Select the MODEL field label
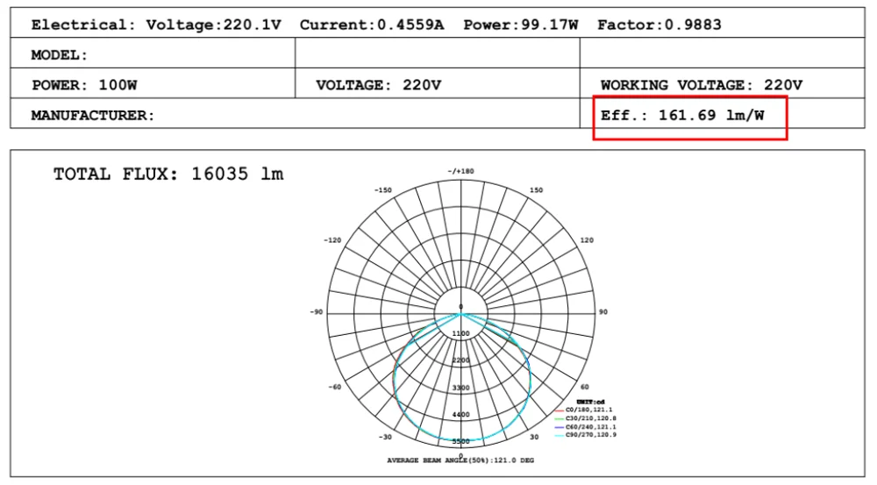This screenshot has height=485, width=877. 60,55
